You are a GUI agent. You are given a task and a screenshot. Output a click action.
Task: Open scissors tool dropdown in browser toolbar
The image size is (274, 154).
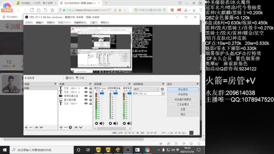point(189,10)
